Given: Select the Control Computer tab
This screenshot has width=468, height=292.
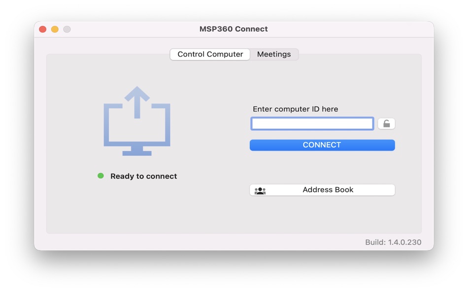Looking at the screenshot, I should [x=210, y=54].
